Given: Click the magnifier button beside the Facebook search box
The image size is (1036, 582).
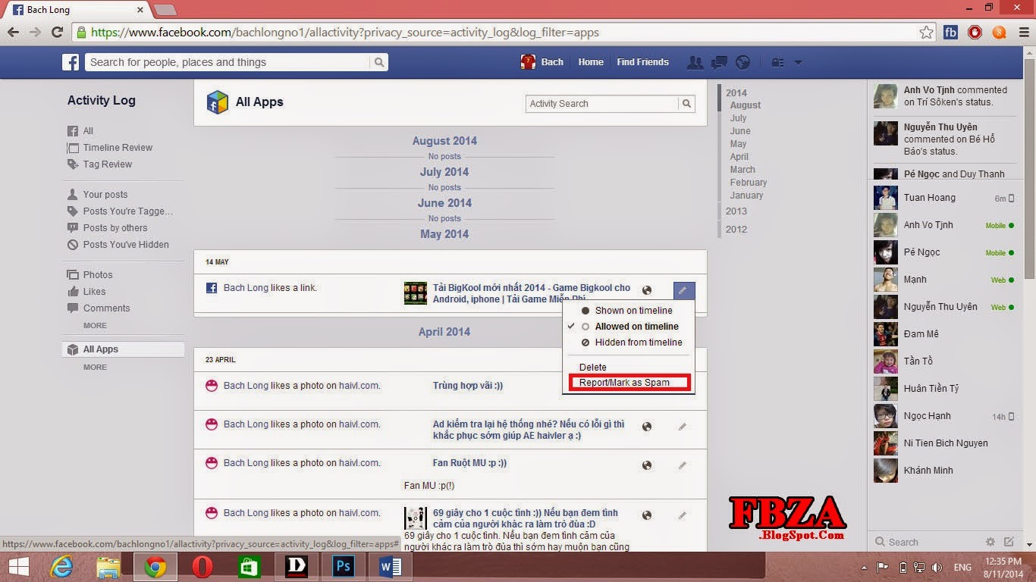Looking at the screenshot, I should click(x=379, y=62).
